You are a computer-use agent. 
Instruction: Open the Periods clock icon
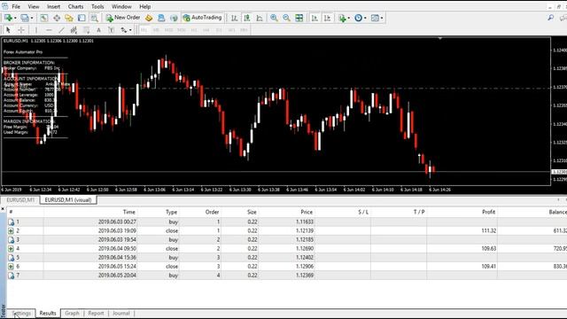click(x=358, y=18)
